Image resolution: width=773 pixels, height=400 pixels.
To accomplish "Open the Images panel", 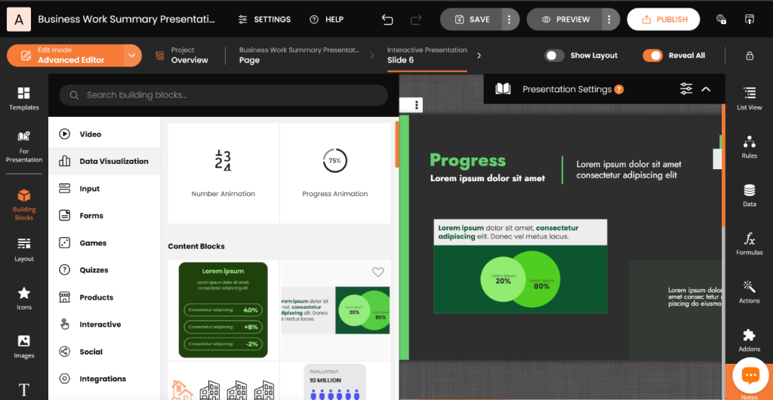I will 23,347.
